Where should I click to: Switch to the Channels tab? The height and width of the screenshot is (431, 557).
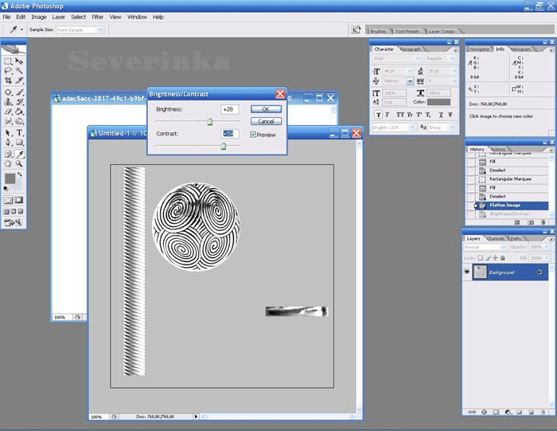click(x=495, y=238)
